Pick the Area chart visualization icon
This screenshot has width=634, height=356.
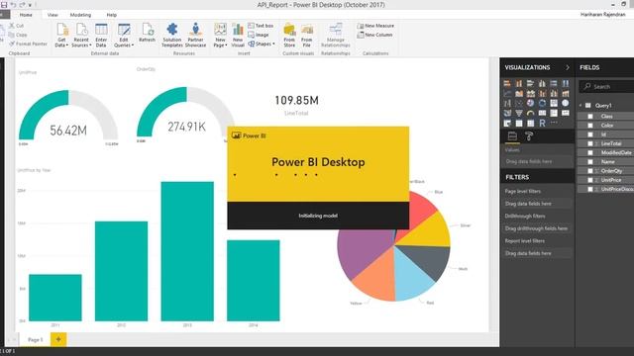point(519,94)
